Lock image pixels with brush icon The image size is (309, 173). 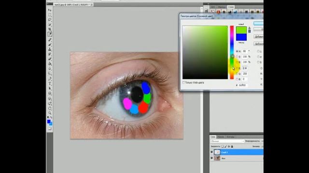coord(225,146)
